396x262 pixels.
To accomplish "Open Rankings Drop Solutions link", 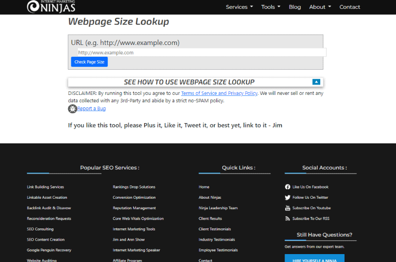I will [134, 187].
